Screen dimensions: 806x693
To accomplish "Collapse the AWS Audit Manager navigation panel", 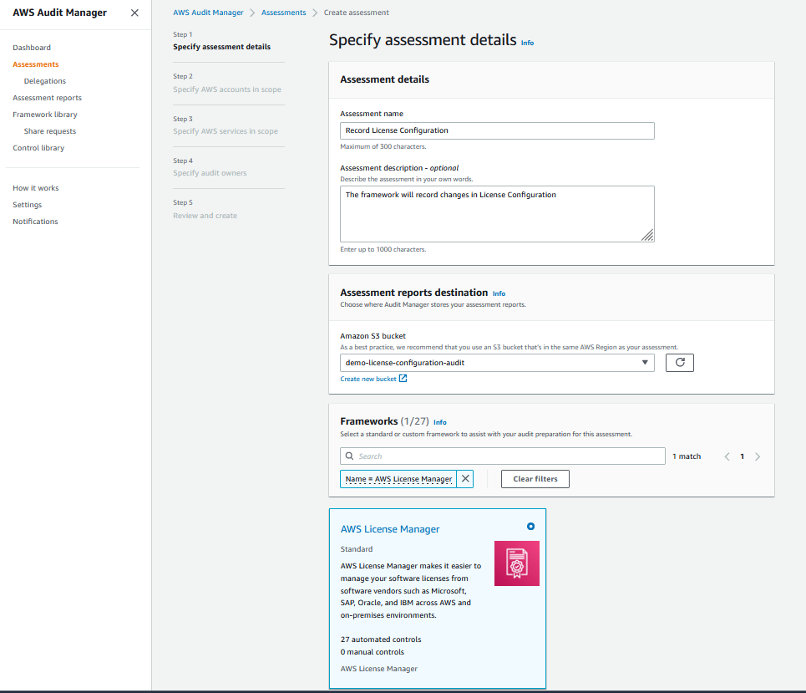I will point(134,13).
